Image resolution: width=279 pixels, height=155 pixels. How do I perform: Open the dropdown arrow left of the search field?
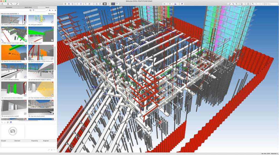[263, 4]
